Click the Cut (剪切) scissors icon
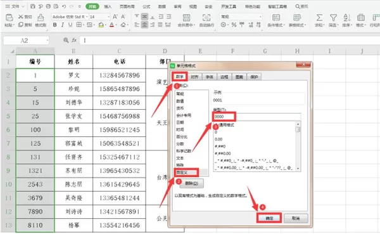The width and height of the screenshot is (380, 234). pyautogui.click(x=21, y=16)
